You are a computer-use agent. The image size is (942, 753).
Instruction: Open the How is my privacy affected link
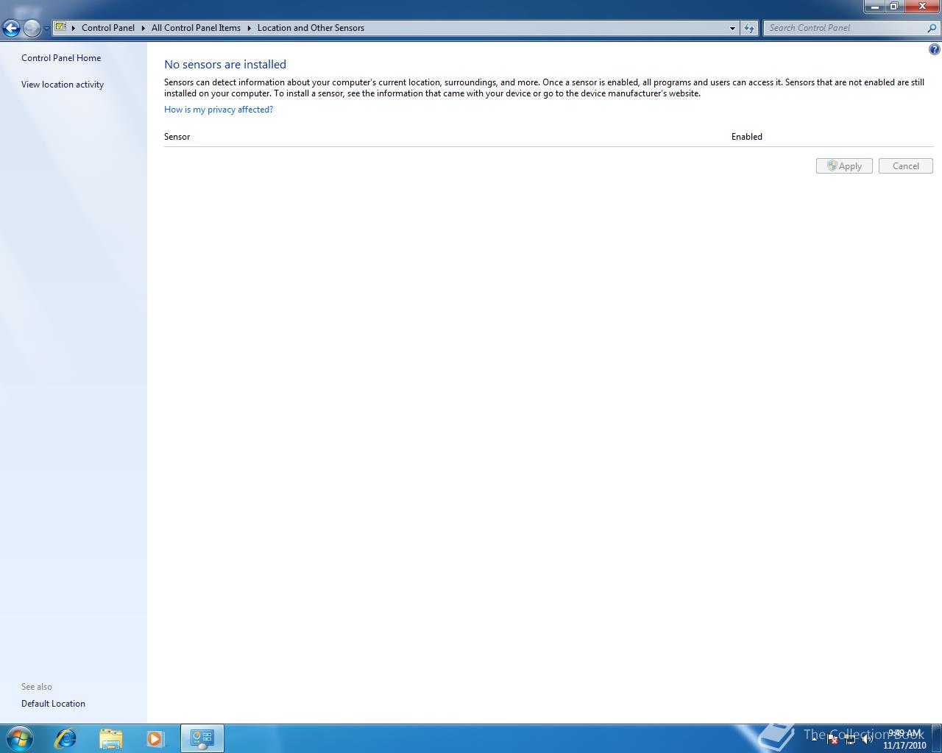pyautogui.click(x=218, y=109)
